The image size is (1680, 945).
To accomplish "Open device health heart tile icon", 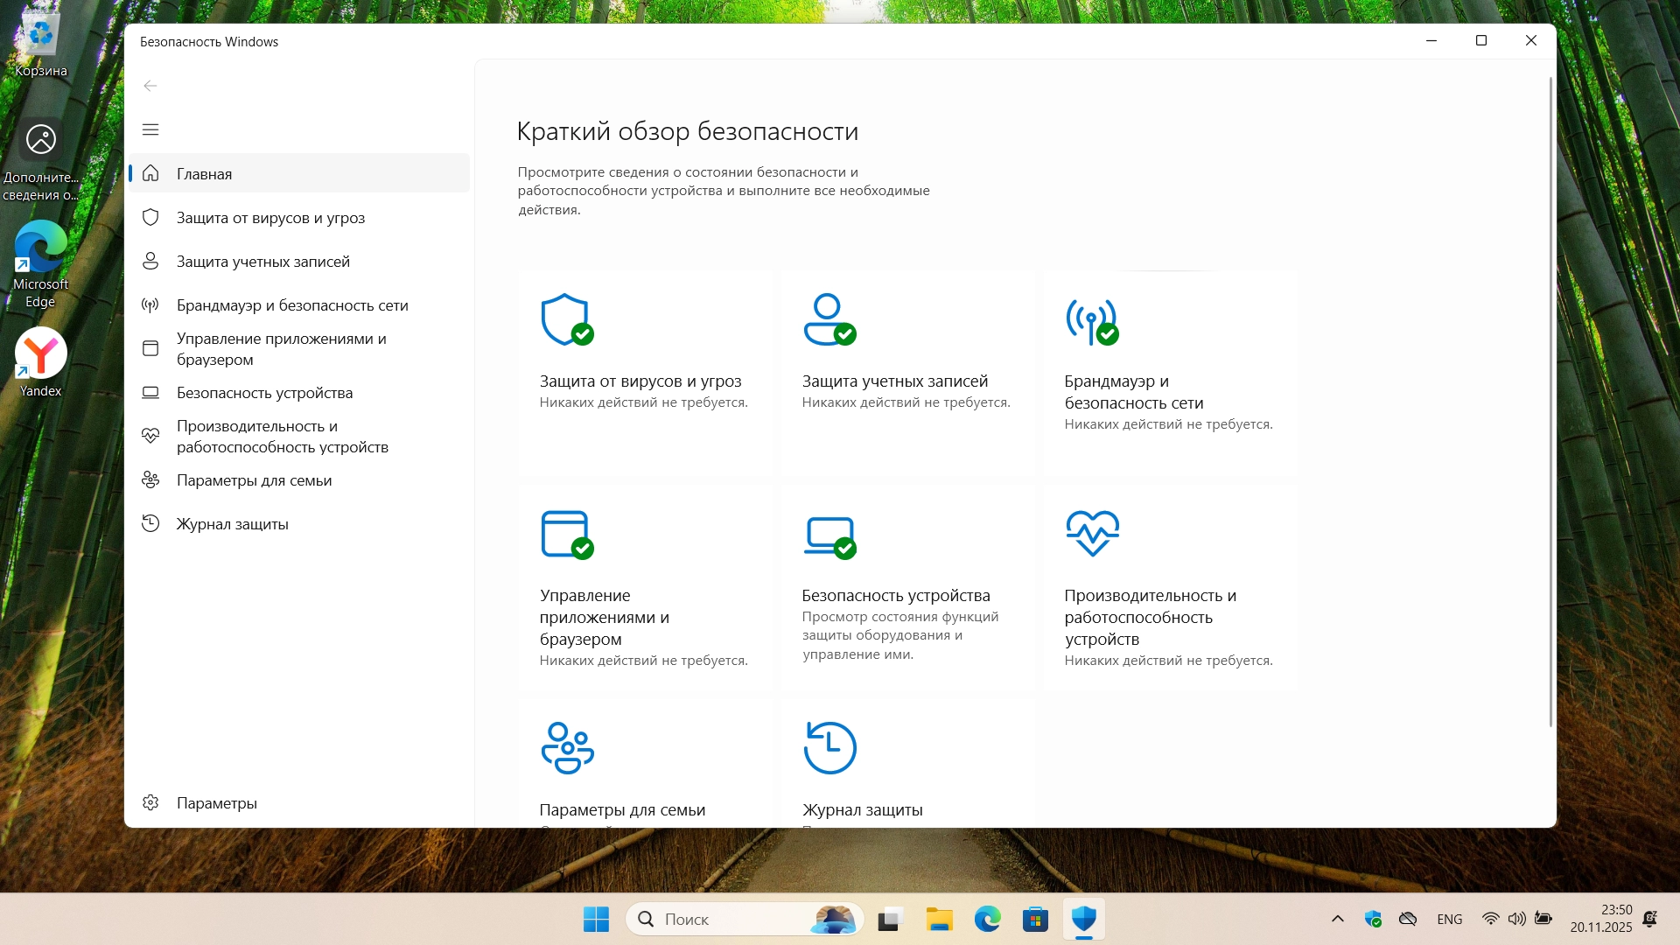I will click(x=1092, y=533).
